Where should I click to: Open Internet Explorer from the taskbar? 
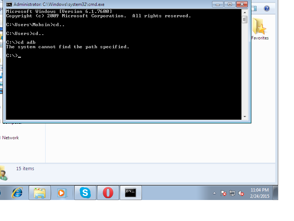[17, 193]
